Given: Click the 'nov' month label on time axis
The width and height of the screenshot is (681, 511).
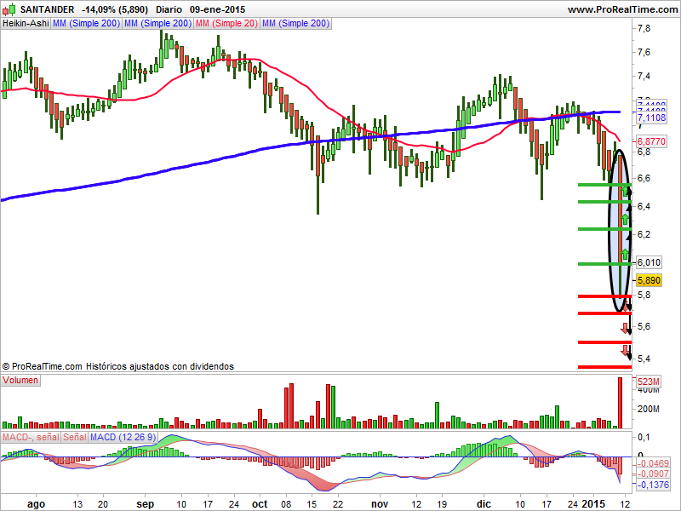Looking at the screenshot, I should pyautogui.click(x=380, y=504).
